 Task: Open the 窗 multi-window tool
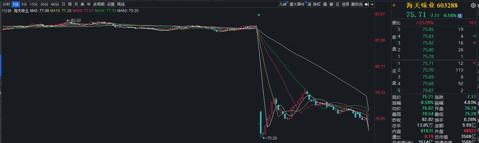pyautogui.click(x=331, y=4)
